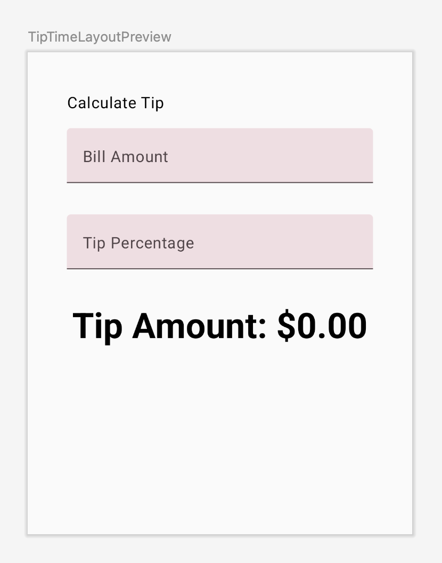Click the "Tip Amount: $0.00" result text
The width and height of the screenshot is (442, 563).
tap(219, 326)
